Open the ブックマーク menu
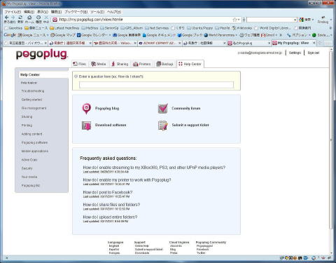The width and height of the screenshot is (336, 263). click(76, 12)
